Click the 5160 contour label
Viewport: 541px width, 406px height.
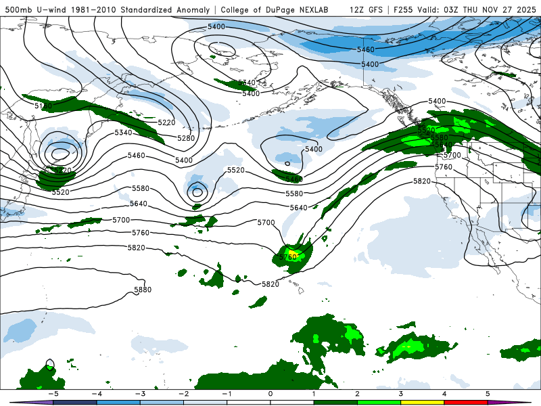(x=43, y=106)
